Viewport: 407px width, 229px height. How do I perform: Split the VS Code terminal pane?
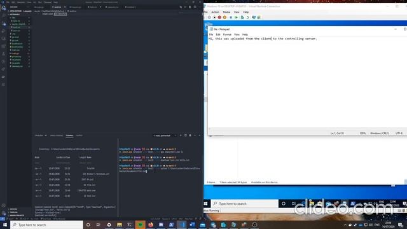(x=185, y=135)
